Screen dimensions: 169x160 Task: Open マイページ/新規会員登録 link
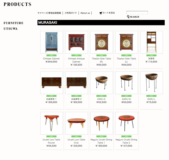tap(49, 13)
